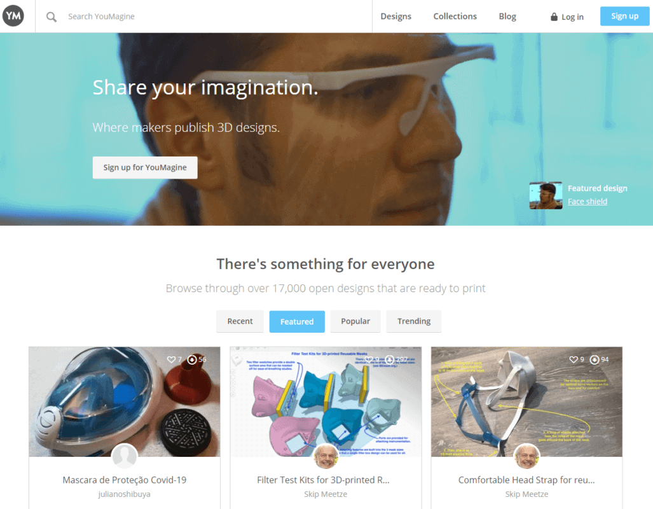The height and width of the screenshot is (509, 653).
Task: Switch to the Recent tab
Action: pos(240,321)
